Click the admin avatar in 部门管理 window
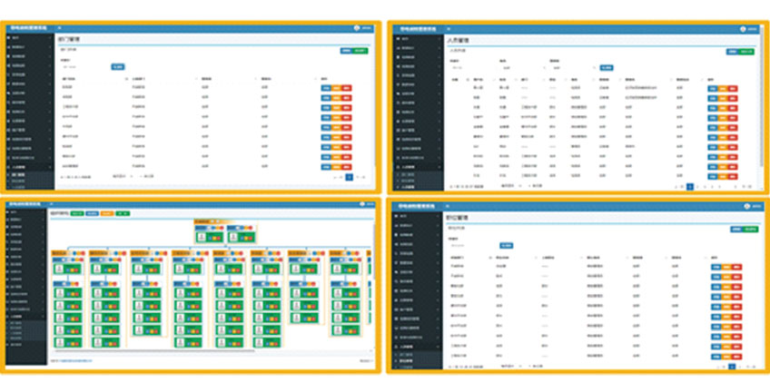Screen dimensions: 770x392 356,29
